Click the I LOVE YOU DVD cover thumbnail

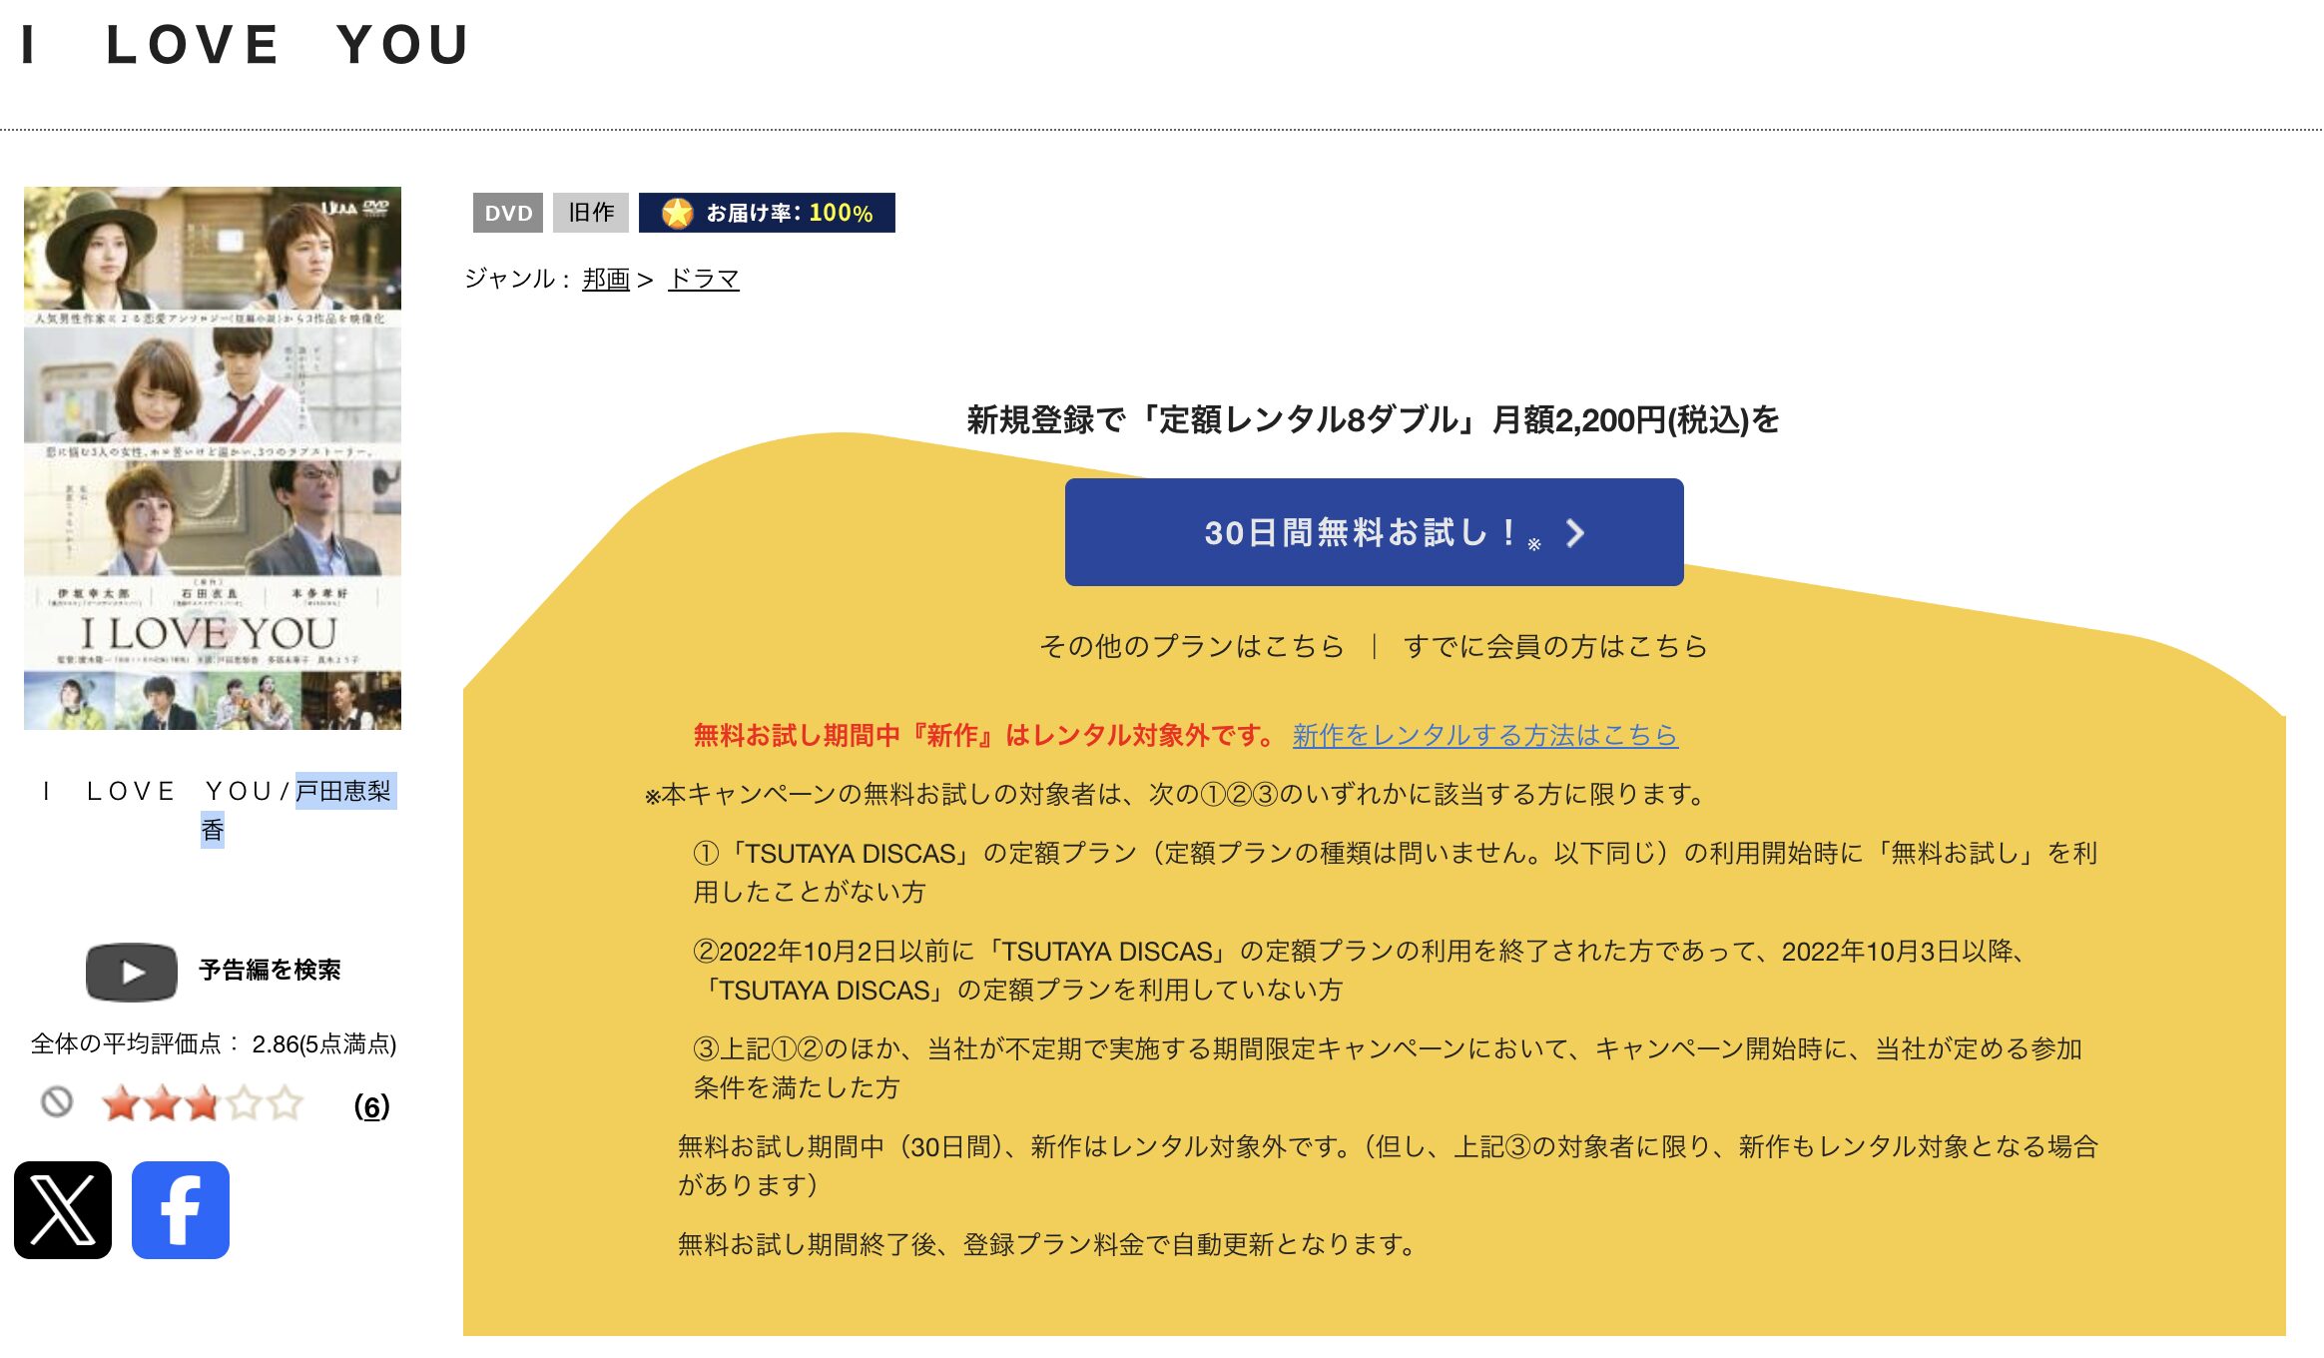pyautogui.click(x=213, y=458)
